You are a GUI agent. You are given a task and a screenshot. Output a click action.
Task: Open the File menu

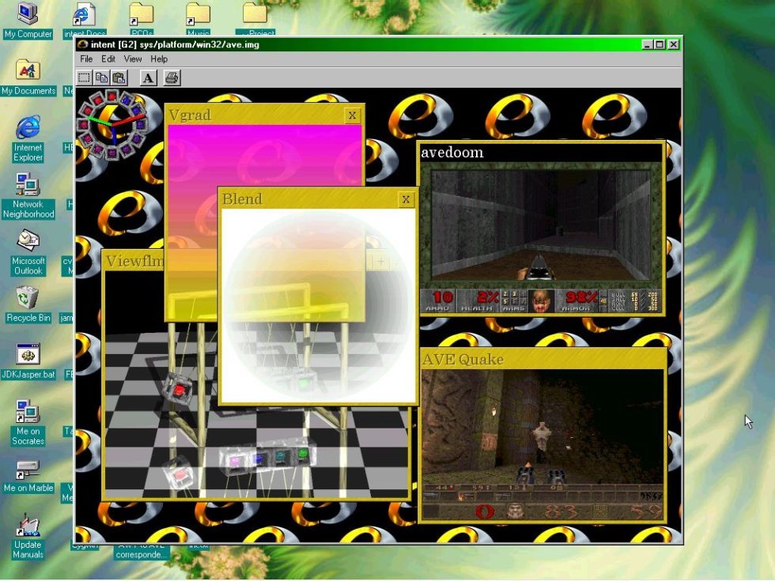(x=85, y=58)
